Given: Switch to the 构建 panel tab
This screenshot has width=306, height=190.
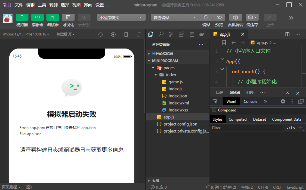Looking at the screenshot, I should [x=219, y=93].
